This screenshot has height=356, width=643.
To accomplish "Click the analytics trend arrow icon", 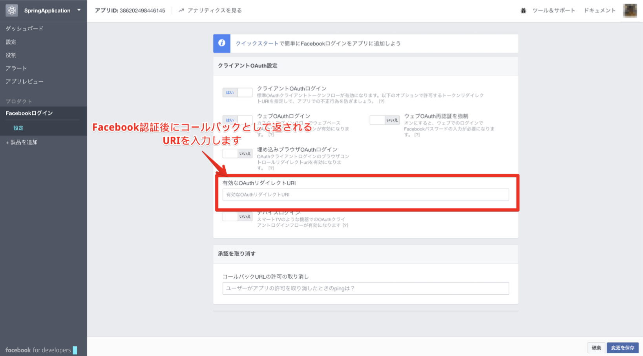I will point(181,11).
